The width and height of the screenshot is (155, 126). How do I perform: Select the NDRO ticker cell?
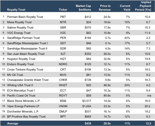(63, 64)
